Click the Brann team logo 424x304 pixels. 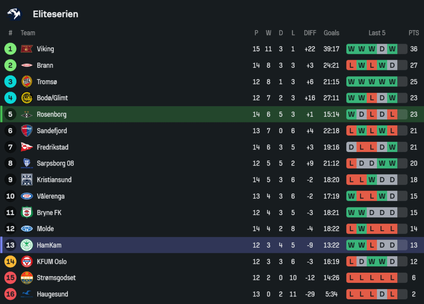(27, 65)
